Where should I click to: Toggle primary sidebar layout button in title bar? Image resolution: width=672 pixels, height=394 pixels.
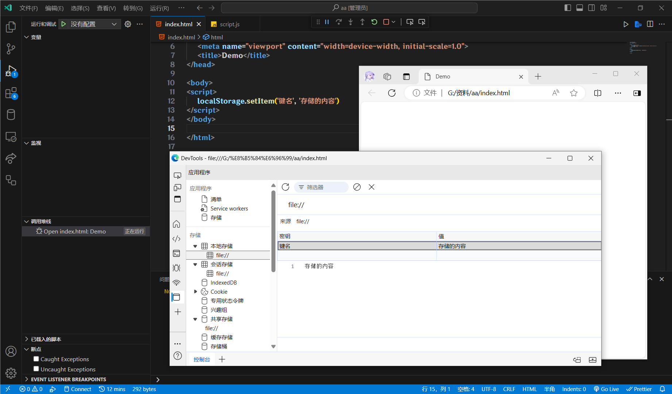click(568, 8)
